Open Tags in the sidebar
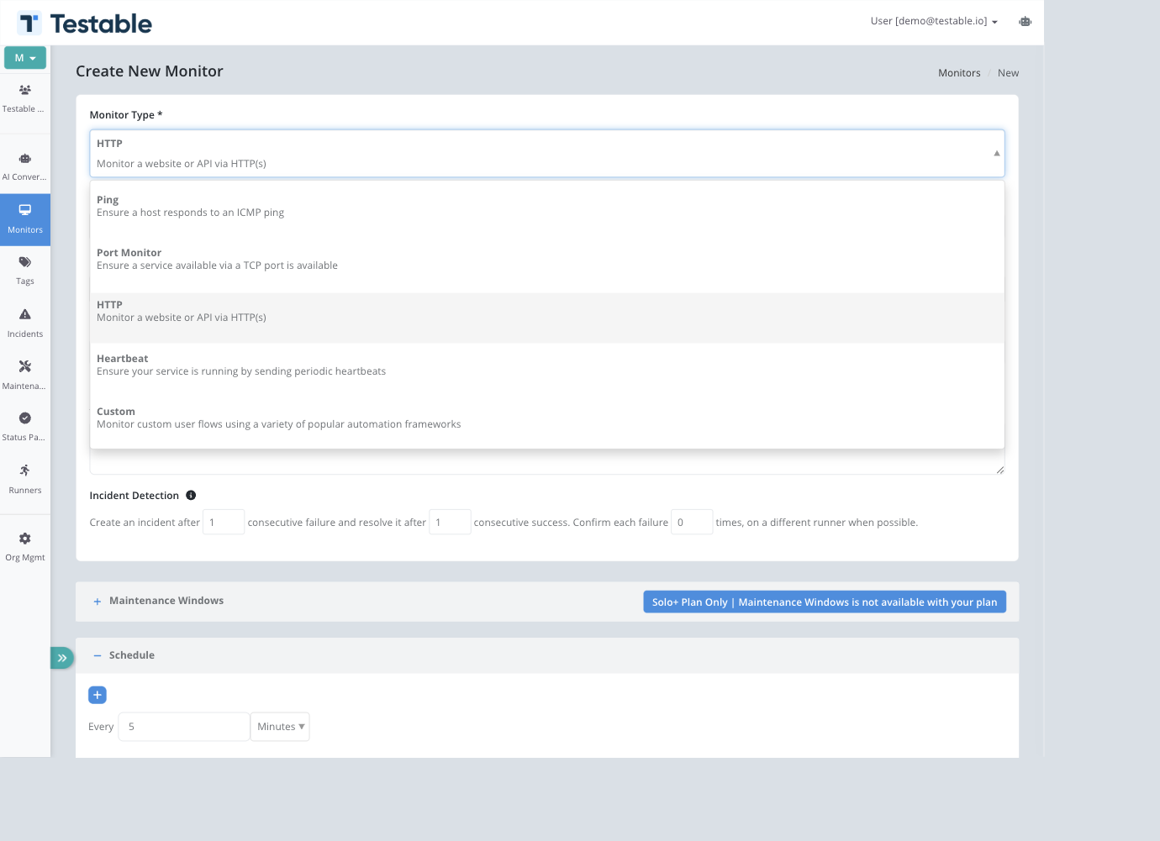The width and height of the screenshot is (1160, 841). [25, 271]
